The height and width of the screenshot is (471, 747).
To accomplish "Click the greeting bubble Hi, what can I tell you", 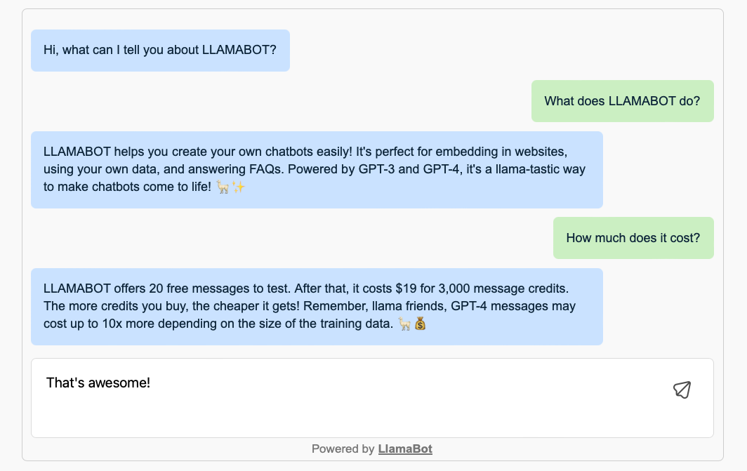I will (160, 50).
